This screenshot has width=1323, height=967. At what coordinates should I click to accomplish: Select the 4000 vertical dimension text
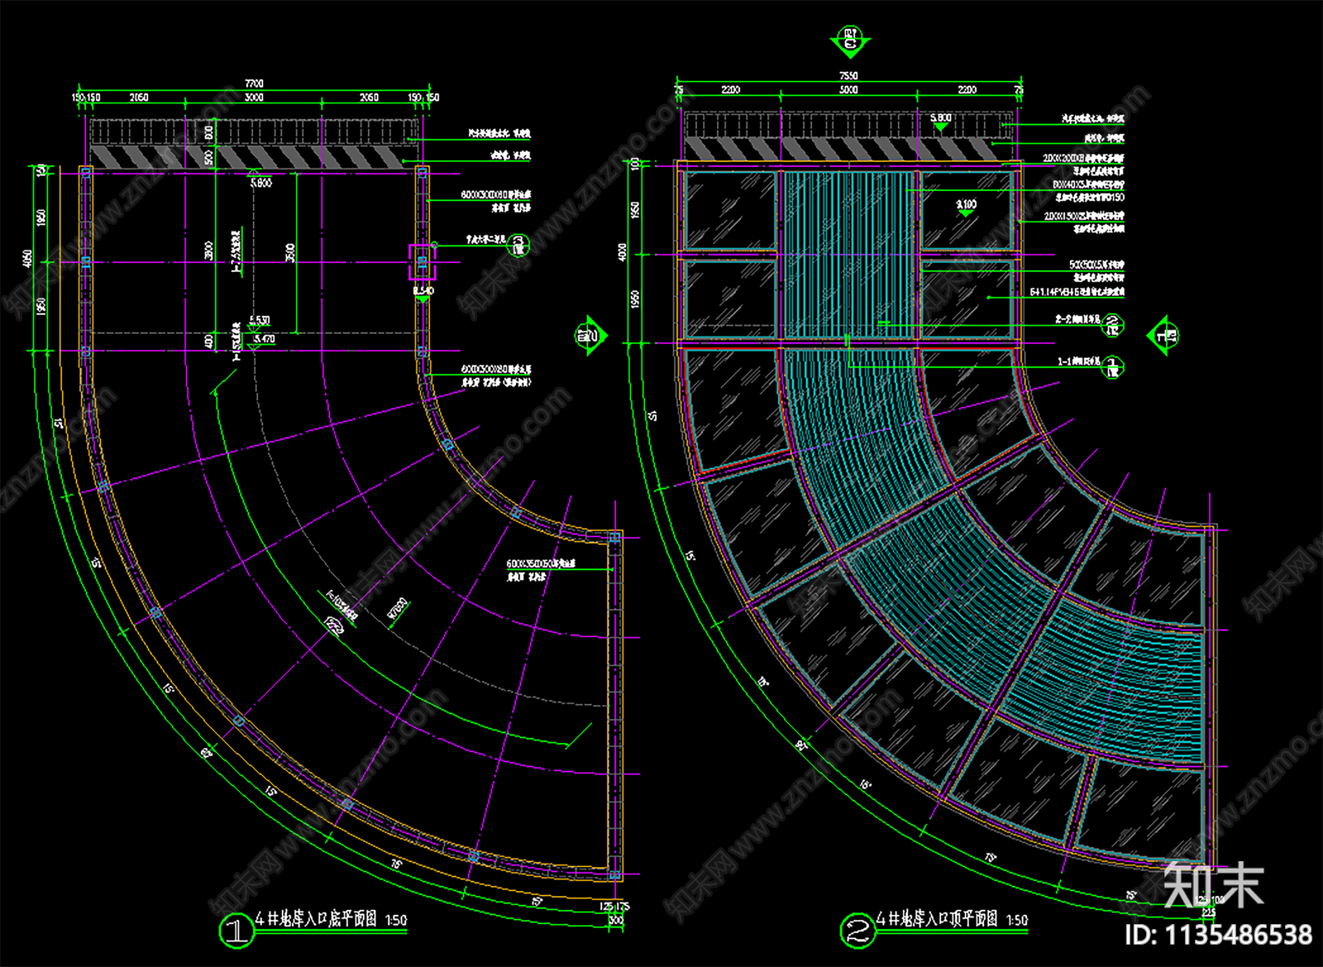[623, 252]
